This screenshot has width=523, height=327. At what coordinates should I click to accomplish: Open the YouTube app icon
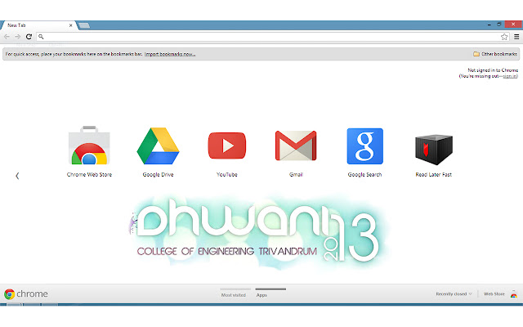(227, 146)
